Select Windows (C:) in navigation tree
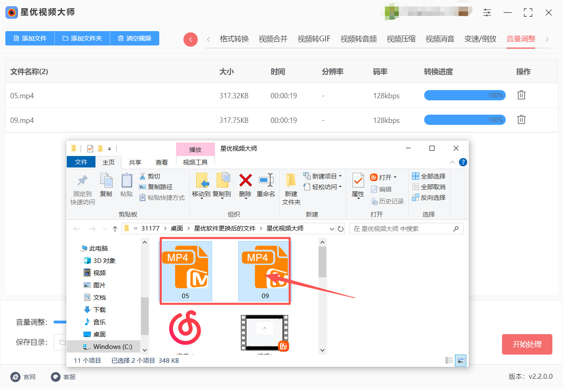 pyautogui.click(x=104, y=346)
